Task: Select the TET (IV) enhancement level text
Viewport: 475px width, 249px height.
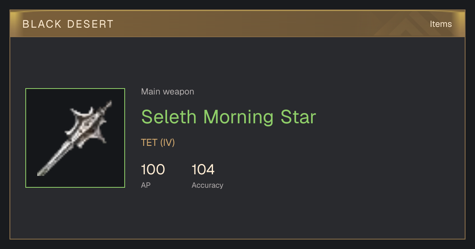Action: tap(158, 143)
